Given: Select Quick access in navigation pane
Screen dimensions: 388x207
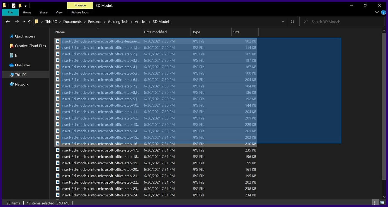Looking at the screenshot, I should click(x=25, y=36).
